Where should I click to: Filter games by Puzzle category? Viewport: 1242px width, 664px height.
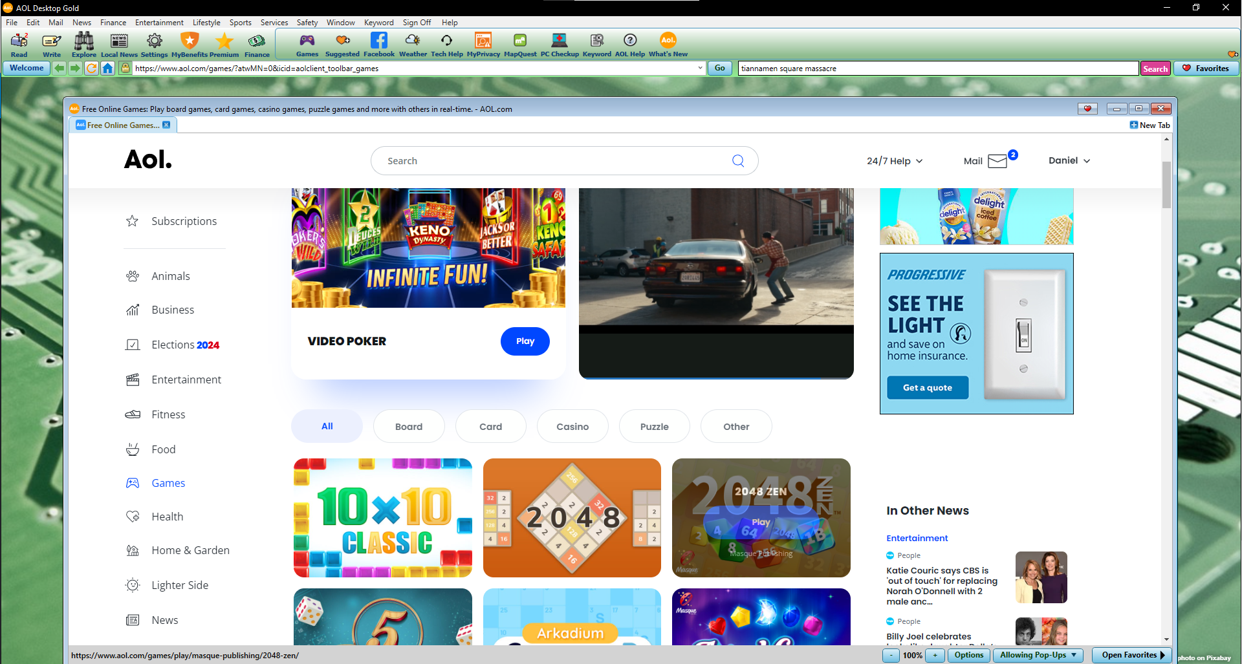click(654, 427)
